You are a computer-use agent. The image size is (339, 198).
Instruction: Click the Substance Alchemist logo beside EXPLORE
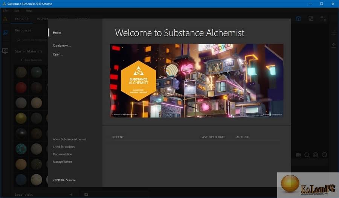pyautogui.click(x=5, y=19)
